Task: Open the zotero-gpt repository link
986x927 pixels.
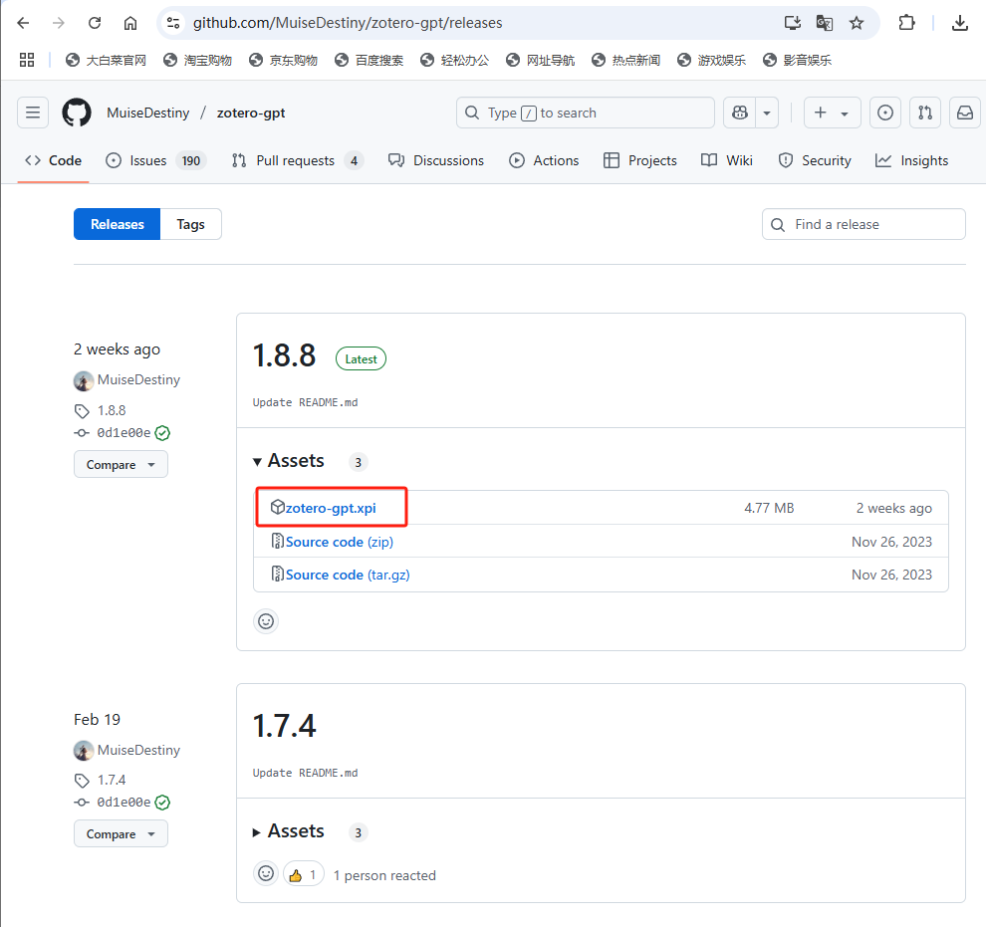Action: click(251, 114)
